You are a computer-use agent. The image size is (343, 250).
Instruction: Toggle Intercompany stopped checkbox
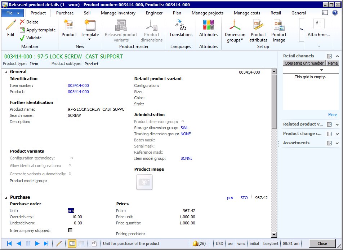click(70, 231)
